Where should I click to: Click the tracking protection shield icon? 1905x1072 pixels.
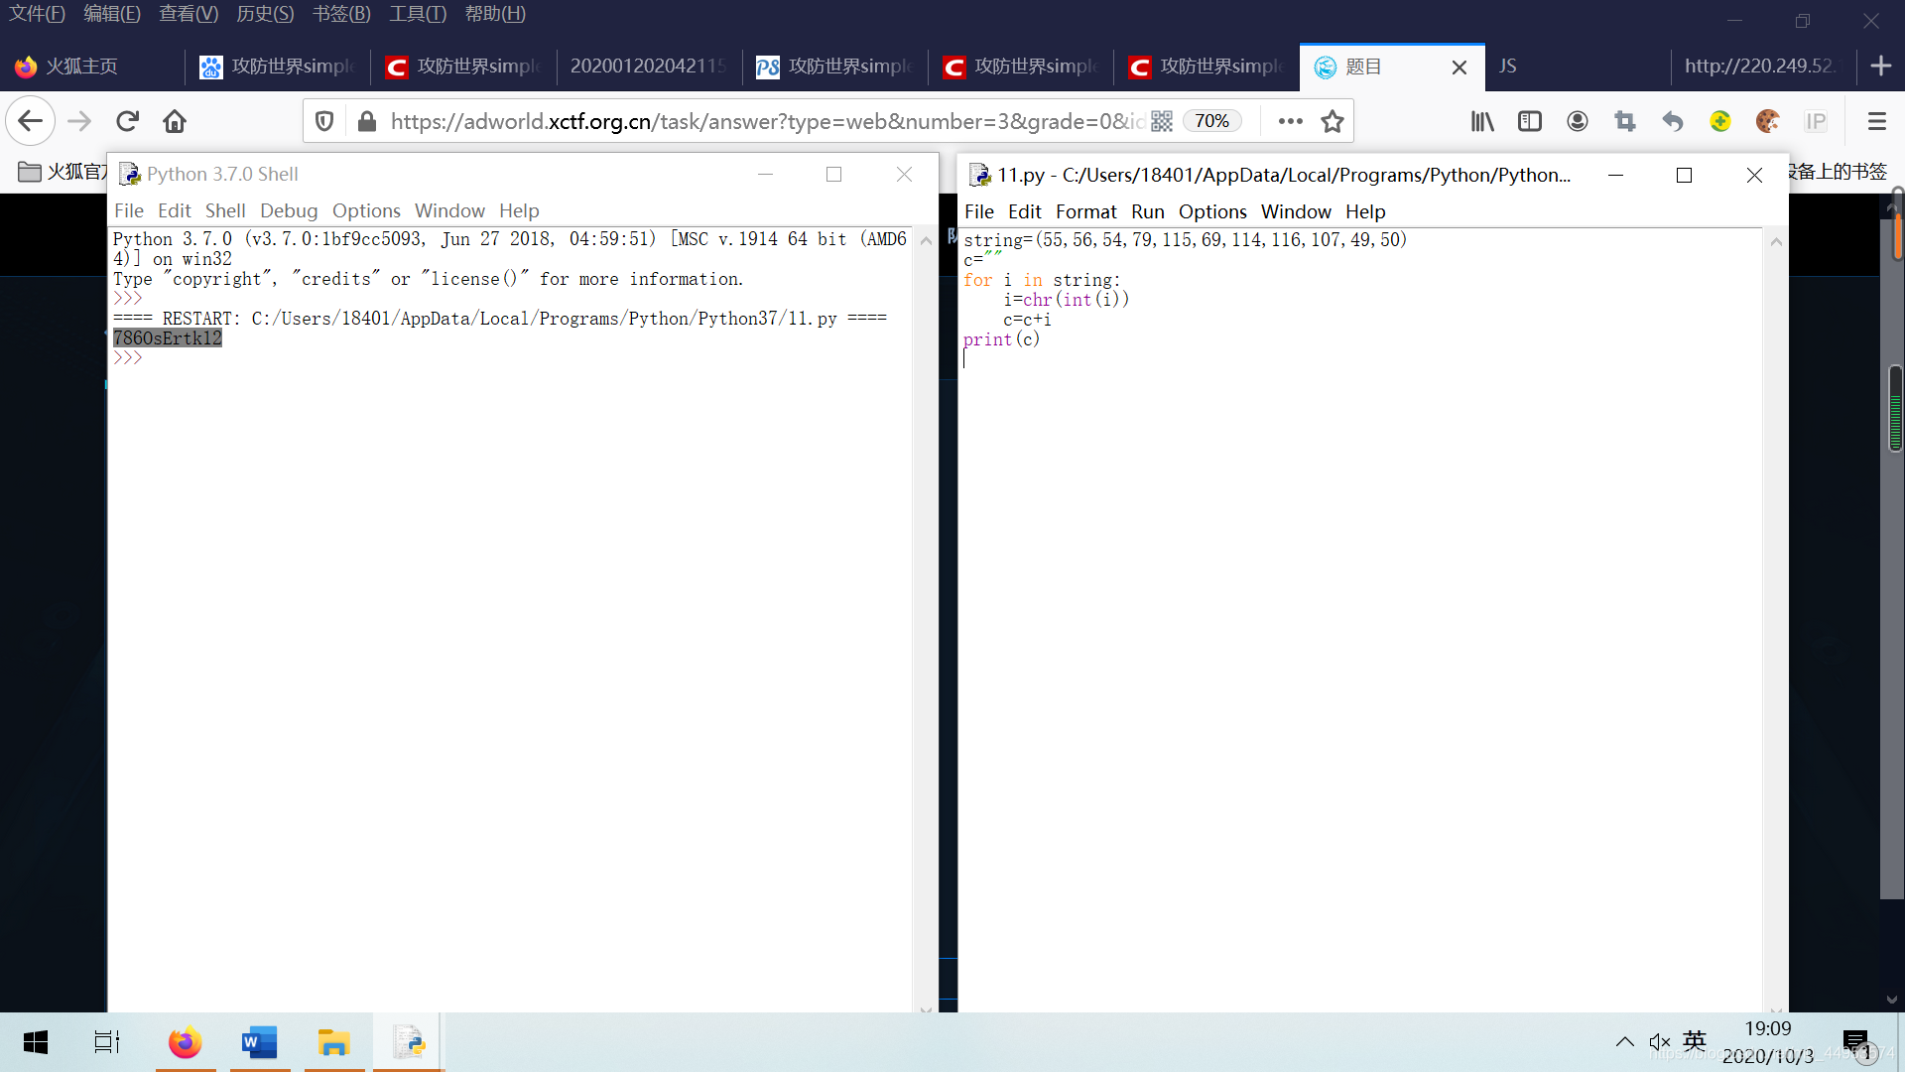(324, 121)
